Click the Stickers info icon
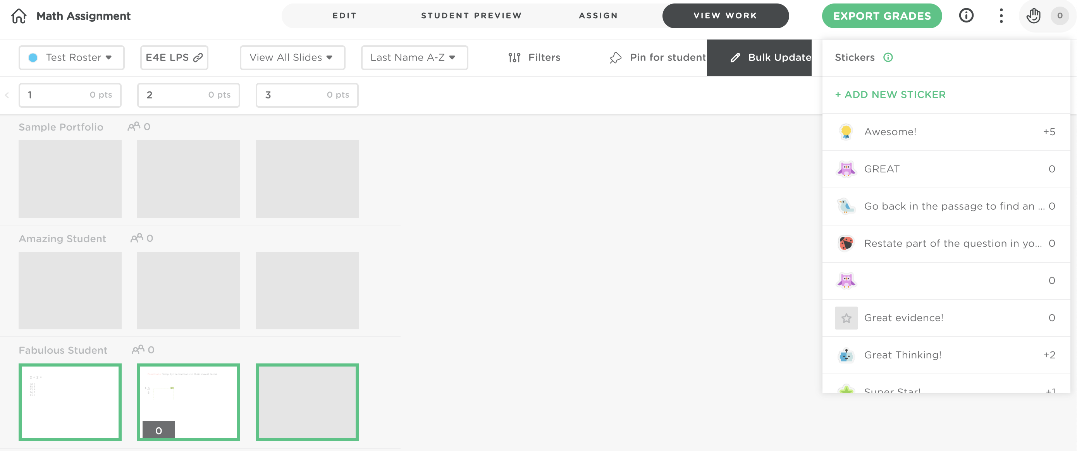The image size is (1077, 451). [888, 57]
